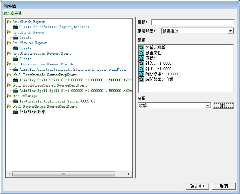Click star icon of 時間變量 parameter

[x=141, y=74]
